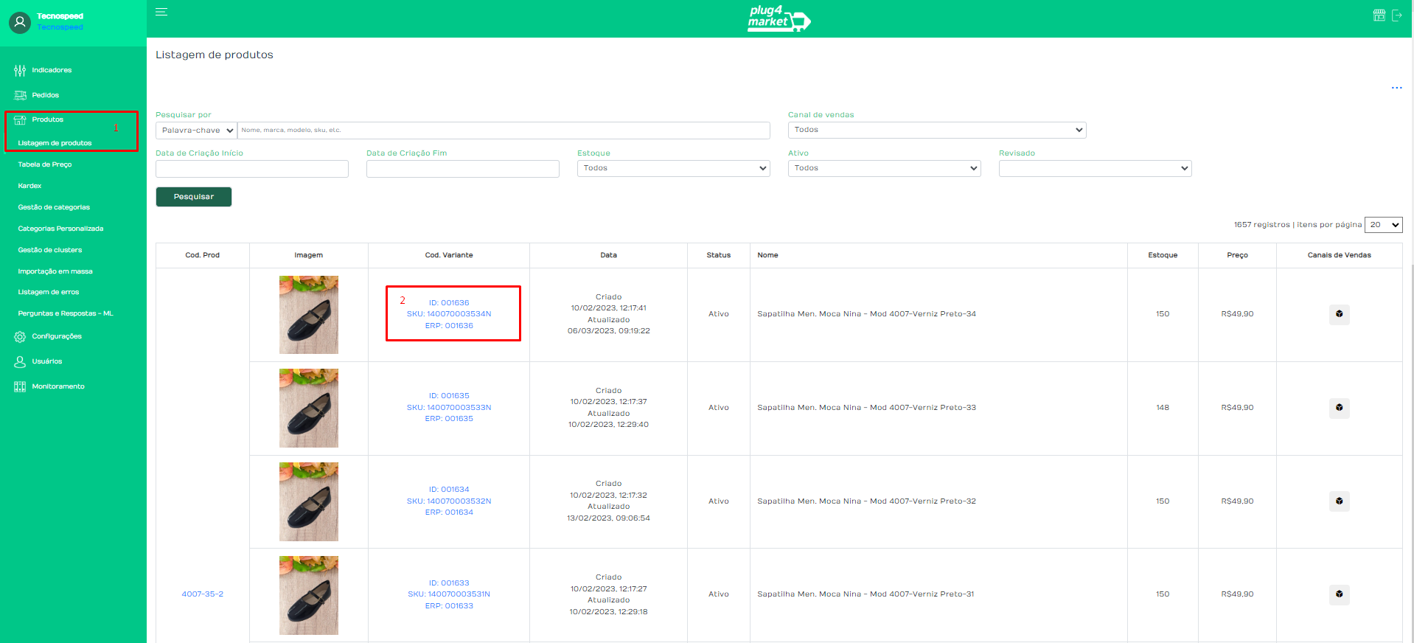
Task: Open Listagem de erros menu item
Action: coord(49,292)
